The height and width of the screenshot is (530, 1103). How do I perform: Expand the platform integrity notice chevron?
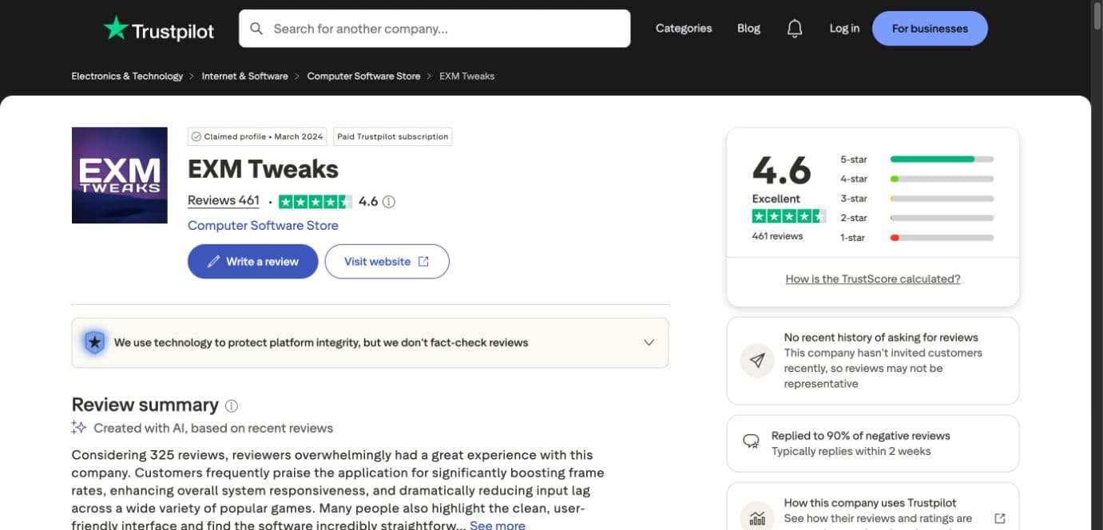[x=649, y=342]
